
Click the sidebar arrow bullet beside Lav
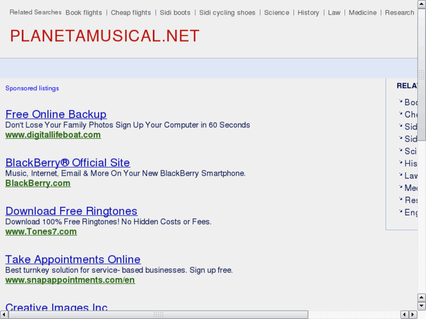(400, 174)
